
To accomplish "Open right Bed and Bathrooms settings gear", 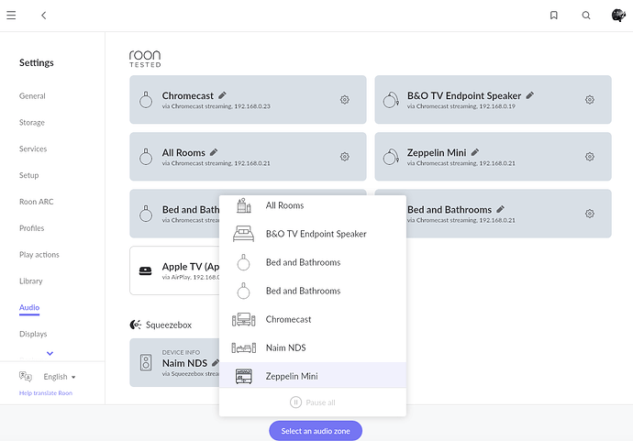I will (x=590, y=214).
